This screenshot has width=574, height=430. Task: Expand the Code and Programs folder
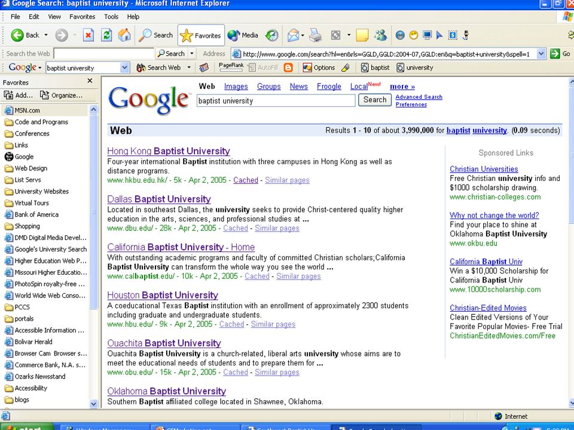tap(41, 122)
